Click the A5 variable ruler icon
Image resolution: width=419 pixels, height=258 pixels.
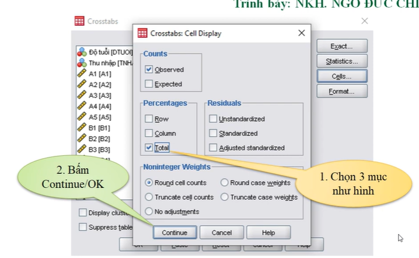(x=82, y=117)
